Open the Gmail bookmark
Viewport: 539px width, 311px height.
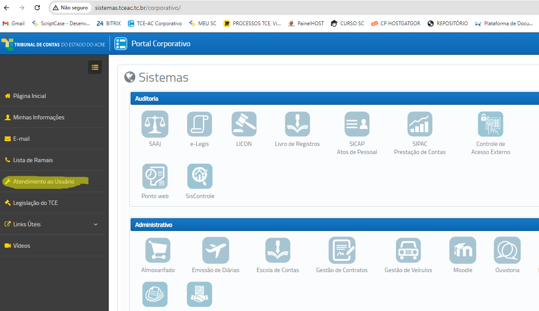(x=14, y=24)
